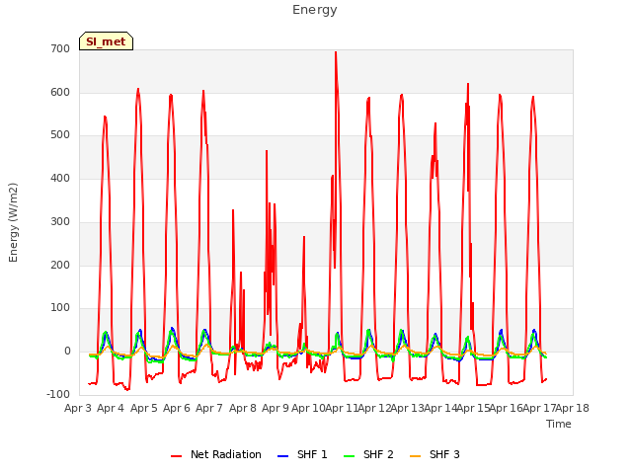The width and height of the screenshot is (632, 474).
Task: Click the -100 y-axis tick label
Action: [x=58, y=395]
